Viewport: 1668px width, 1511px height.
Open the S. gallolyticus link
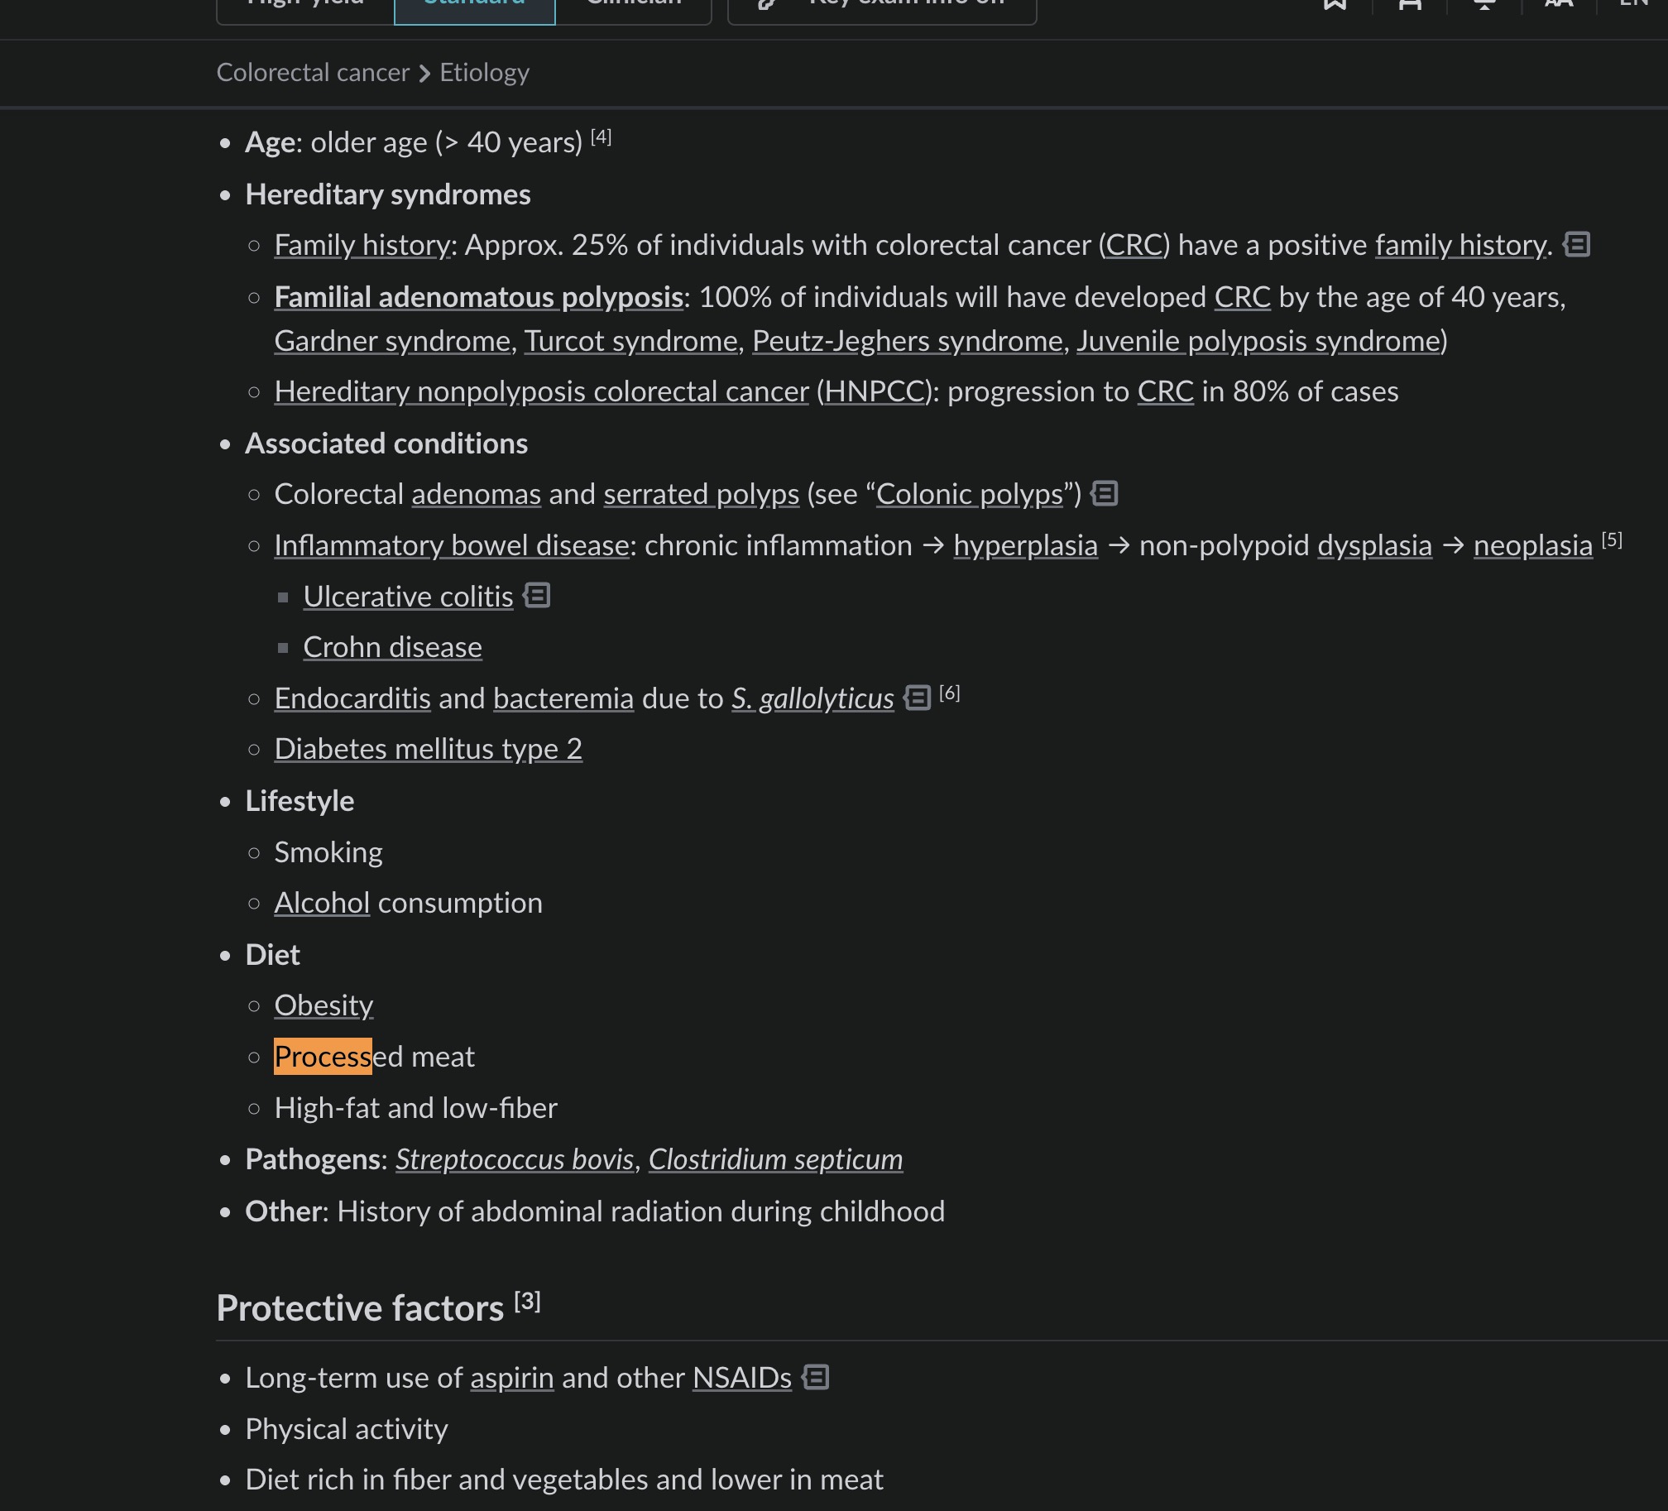(x=812, y=698)
